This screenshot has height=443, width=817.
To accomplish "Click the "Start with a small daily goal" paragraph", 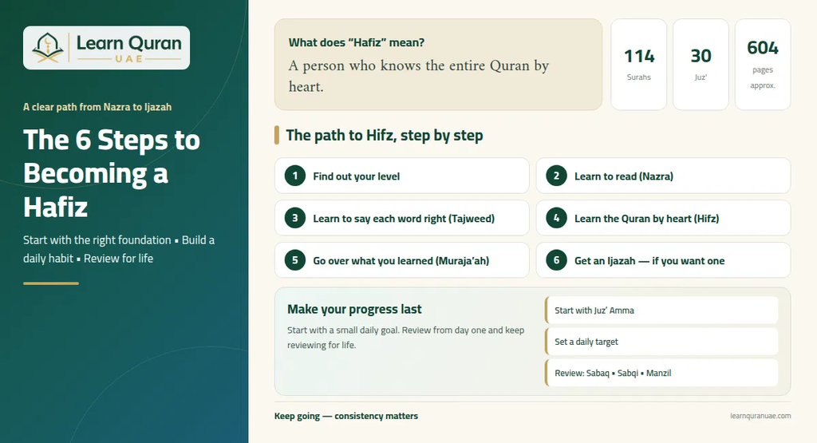I will (x=406, y=337).
